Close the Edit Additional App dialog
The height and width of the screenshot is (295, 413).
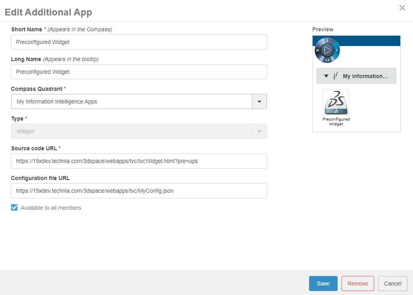[402, 8]
